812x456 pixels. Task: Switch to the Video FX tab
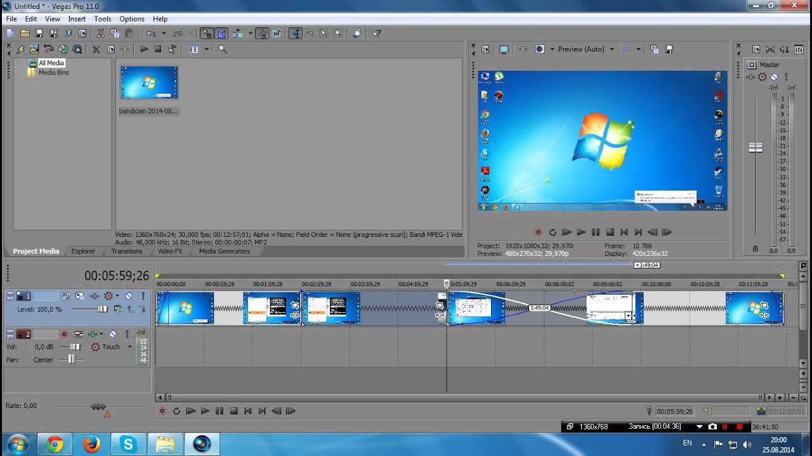pos(170,251)
